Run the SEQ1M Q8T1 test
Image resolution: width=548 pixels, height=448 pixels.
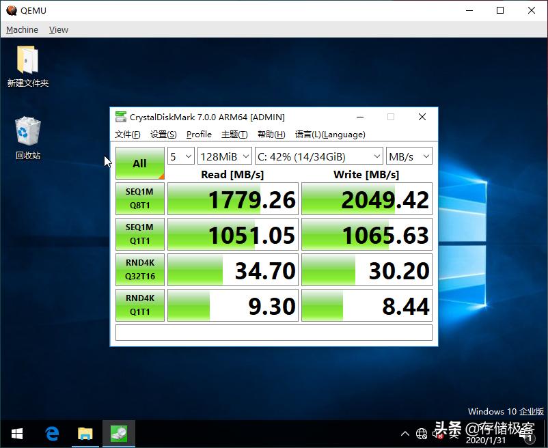[x=140, y=198]
